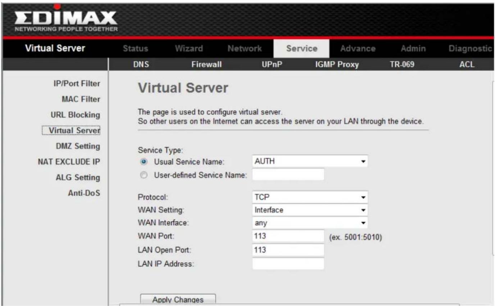Go to the Firewall submenu
This screenshot has height=306, width=495.
(206, 65)
